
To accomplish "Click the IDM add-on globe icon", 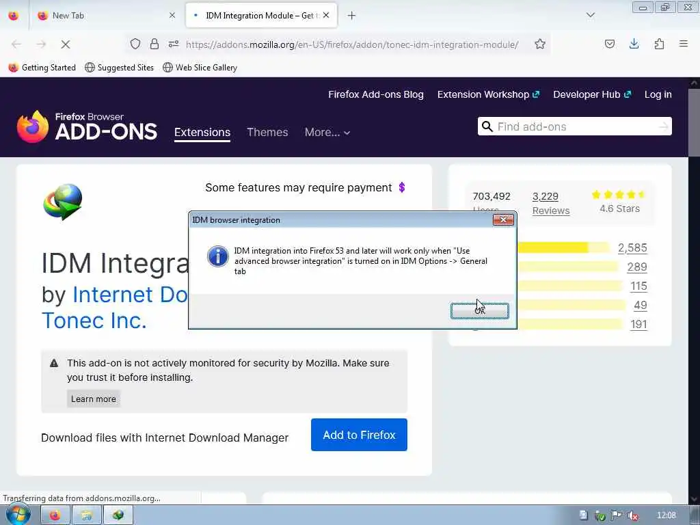I will 63,202.
